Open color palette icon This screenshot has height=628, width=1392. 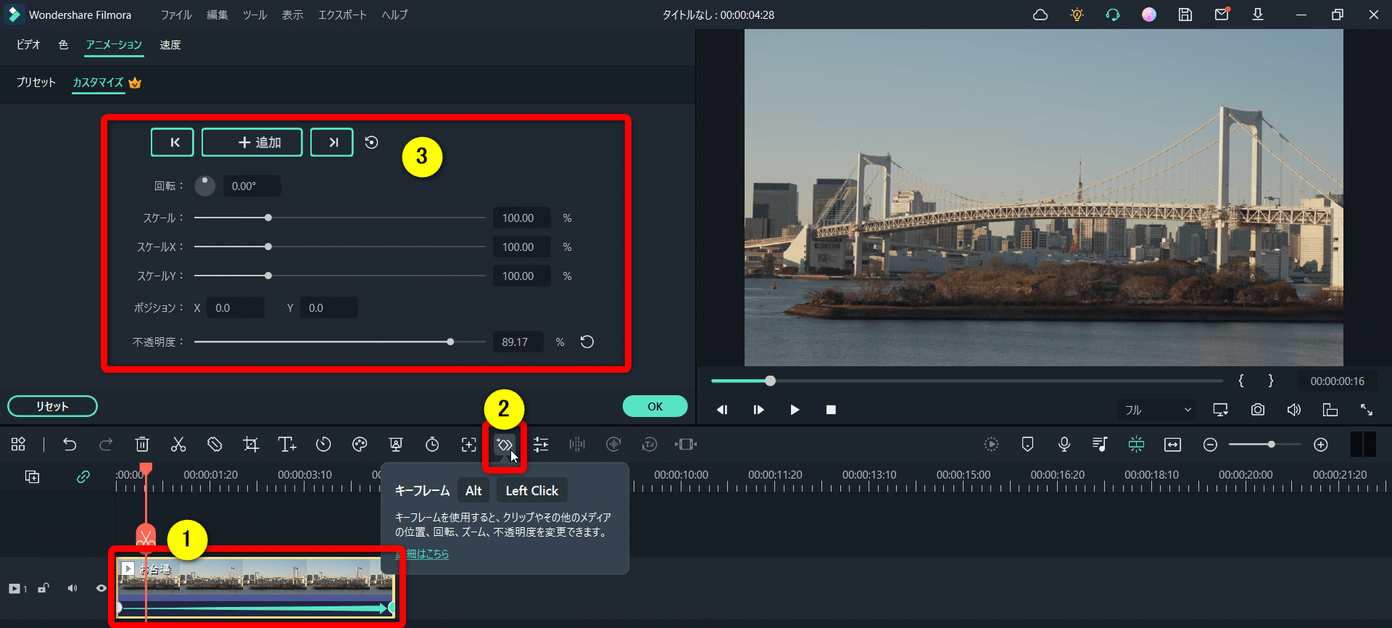[360, 445]
